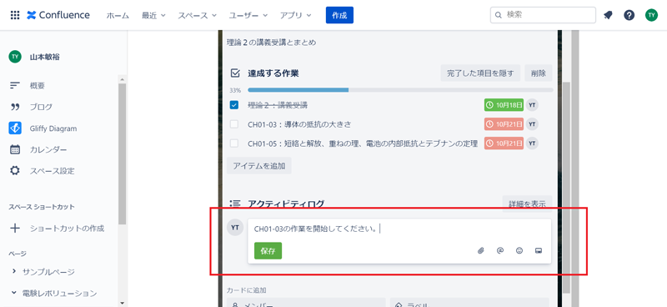Click the 10月18日 green due date badge
This screenshot has height=307, width=667.
[x=504, y=105]
